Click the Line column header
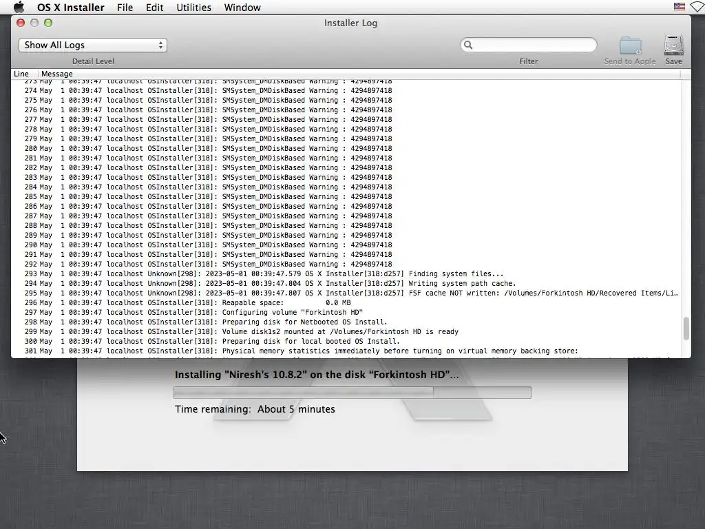Image resolution: width=705 pixels, height=529 pixels. point(21,74)
